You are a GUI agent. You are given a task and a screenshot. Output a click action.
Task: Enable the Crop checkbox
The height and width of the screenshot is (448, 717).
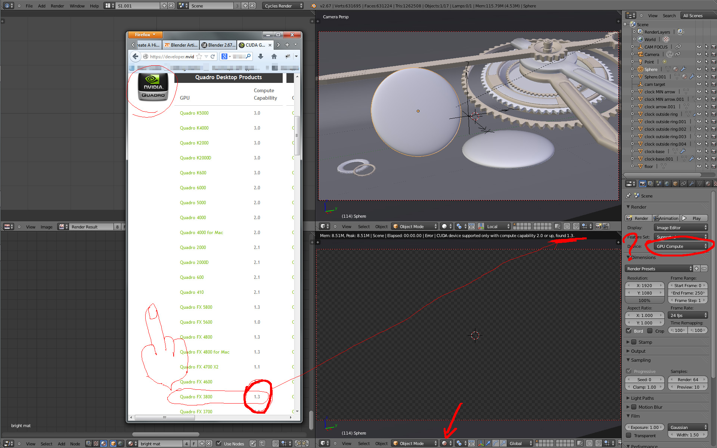(x=650, y=331)
